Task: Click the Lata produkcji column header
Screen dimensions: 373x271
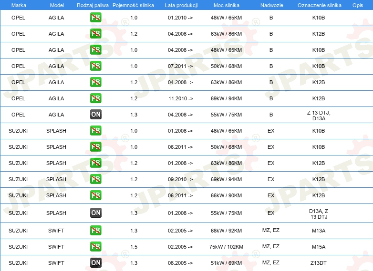Action: (x=181, y=5)
